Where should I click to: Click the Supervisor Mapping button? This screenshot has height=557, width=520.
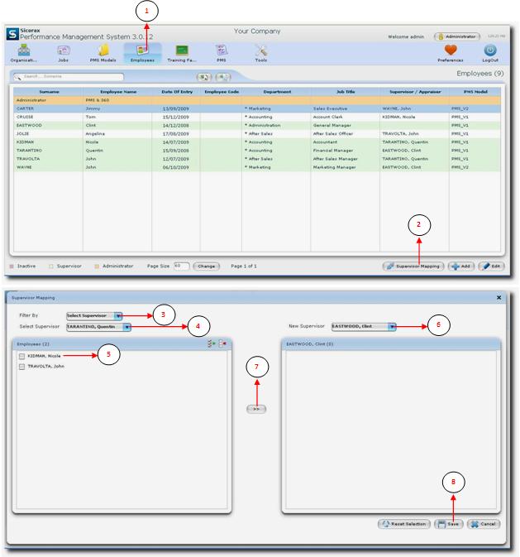tap(413, 266)
